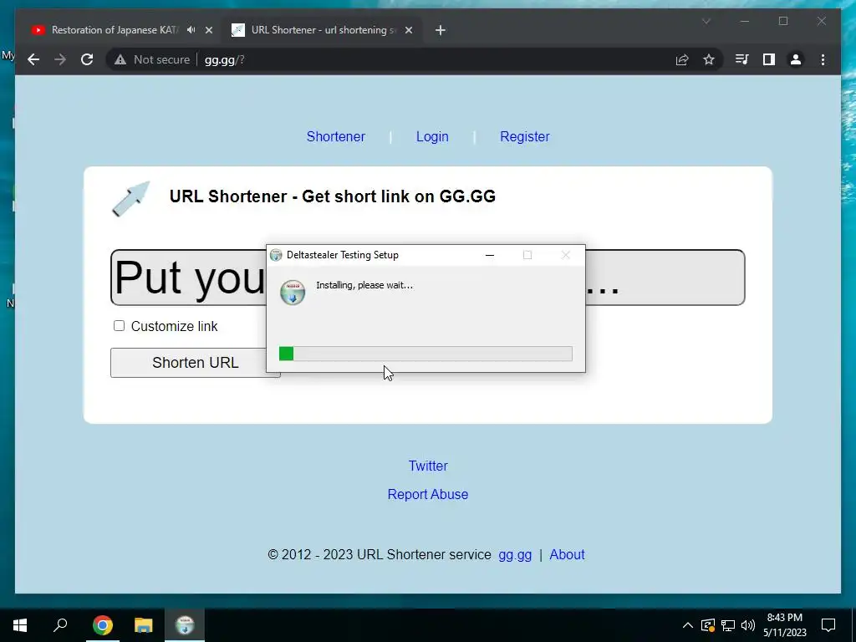Open the Shortener link
This screenshot has width=856, height=642.
[x=336, y=136]
